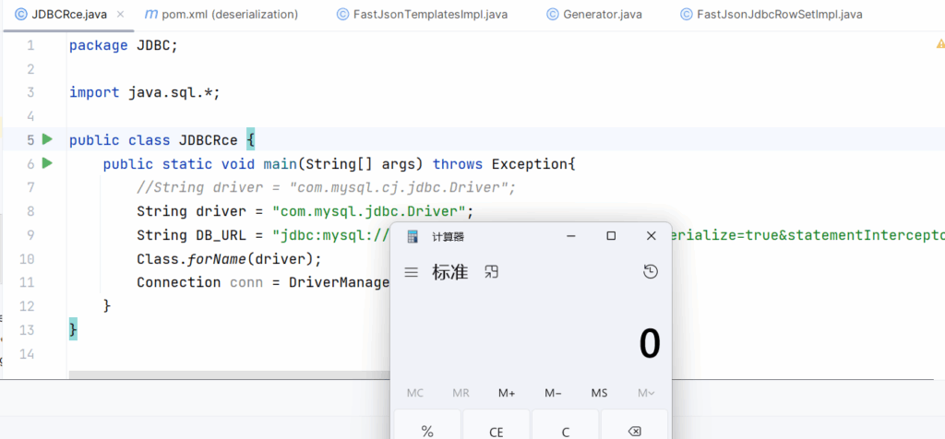The width and height of the screenshot is (945, 439).
Task: Open the FastJsonTemplatesImpl.java tab
Action: (421, 15)
